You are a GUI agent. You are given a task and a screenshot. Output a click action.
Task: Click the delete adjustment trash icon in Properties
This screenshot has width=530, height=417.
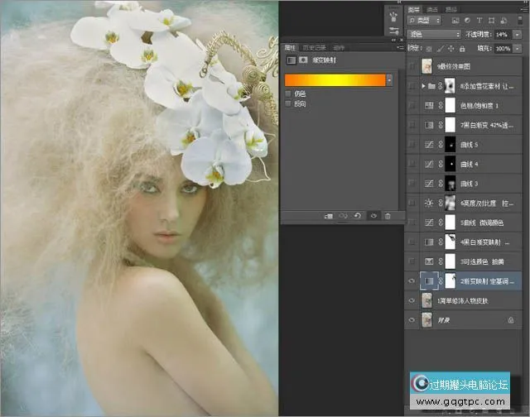(387, 216)
